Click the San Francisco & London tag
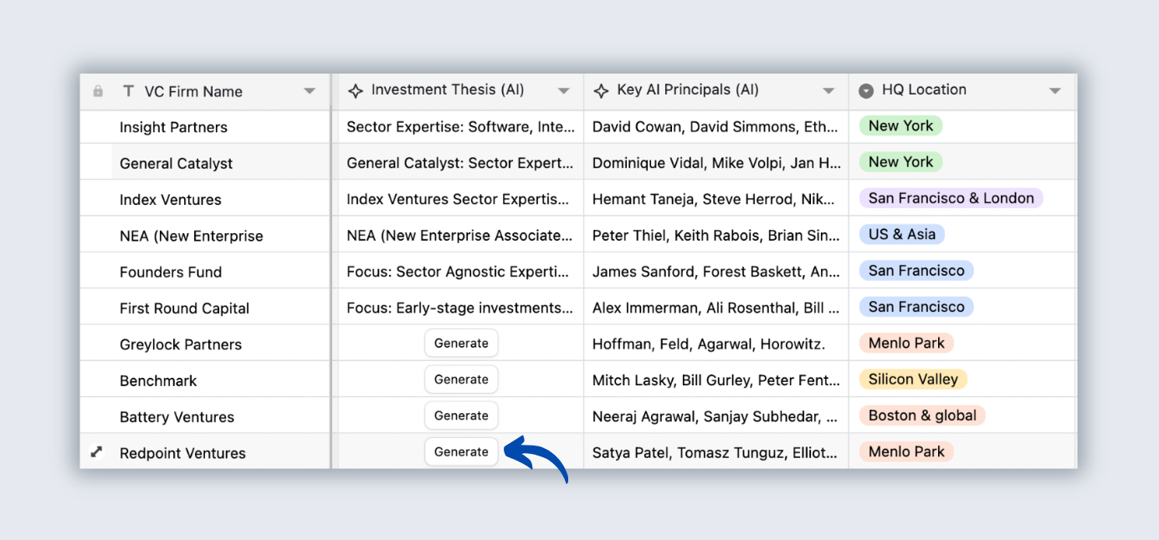Image resolution: width=1159 pixels, height=540 pixels. [x=951, y=198]
